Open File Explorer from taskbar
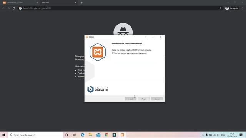The image size is (246, 138). (x=90, y=135)
